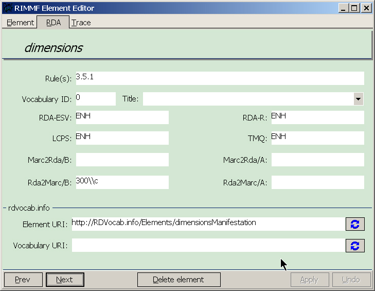Viewport: 375px width, 291px height.
Task: Select the RDA tab
Action: tap(53, 22)
